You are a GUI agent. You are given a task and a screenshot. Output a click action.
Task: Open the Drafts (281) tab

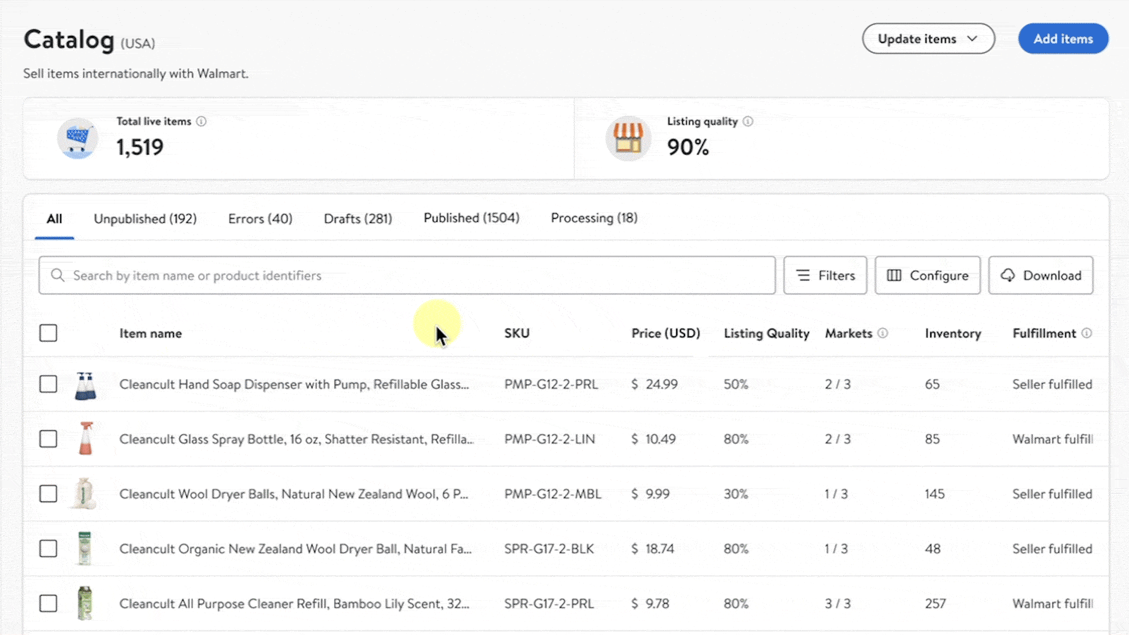tap(358, 219)
